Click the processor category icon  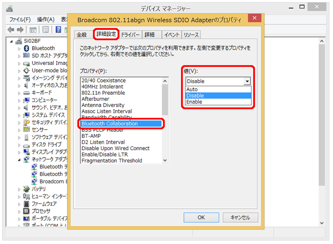[x=26, y=211]
